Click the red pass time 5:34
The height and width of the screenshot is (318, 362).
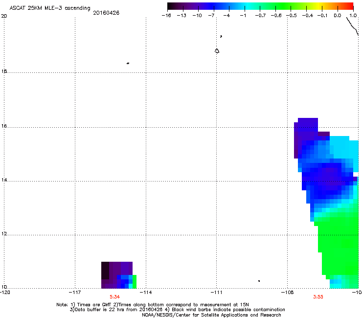coord(114,297)
